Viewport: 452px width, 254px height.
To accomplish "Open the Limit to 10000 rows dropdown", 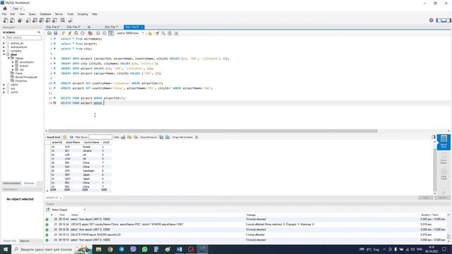I will (131, 33).
